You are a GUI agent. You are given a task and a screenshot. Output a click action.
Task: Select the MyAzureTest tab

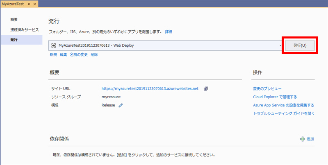pos(13,4)
